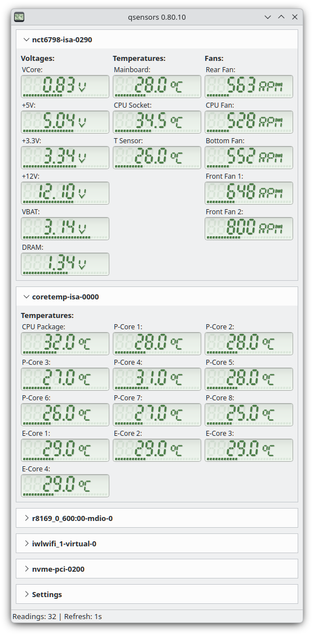Click the E-Core 4 temperature display
This screenshot has height=636, width=314.
coord(65,485)
